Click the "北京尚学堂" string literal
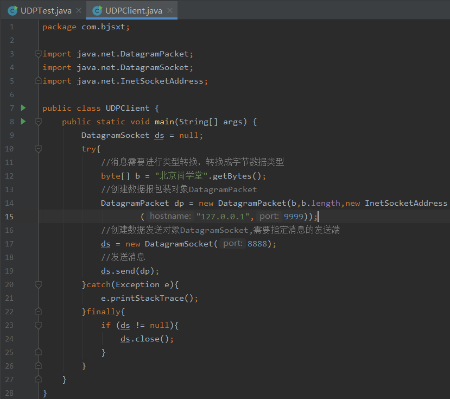The image size is (450, 399). click(x=181, y=176)
